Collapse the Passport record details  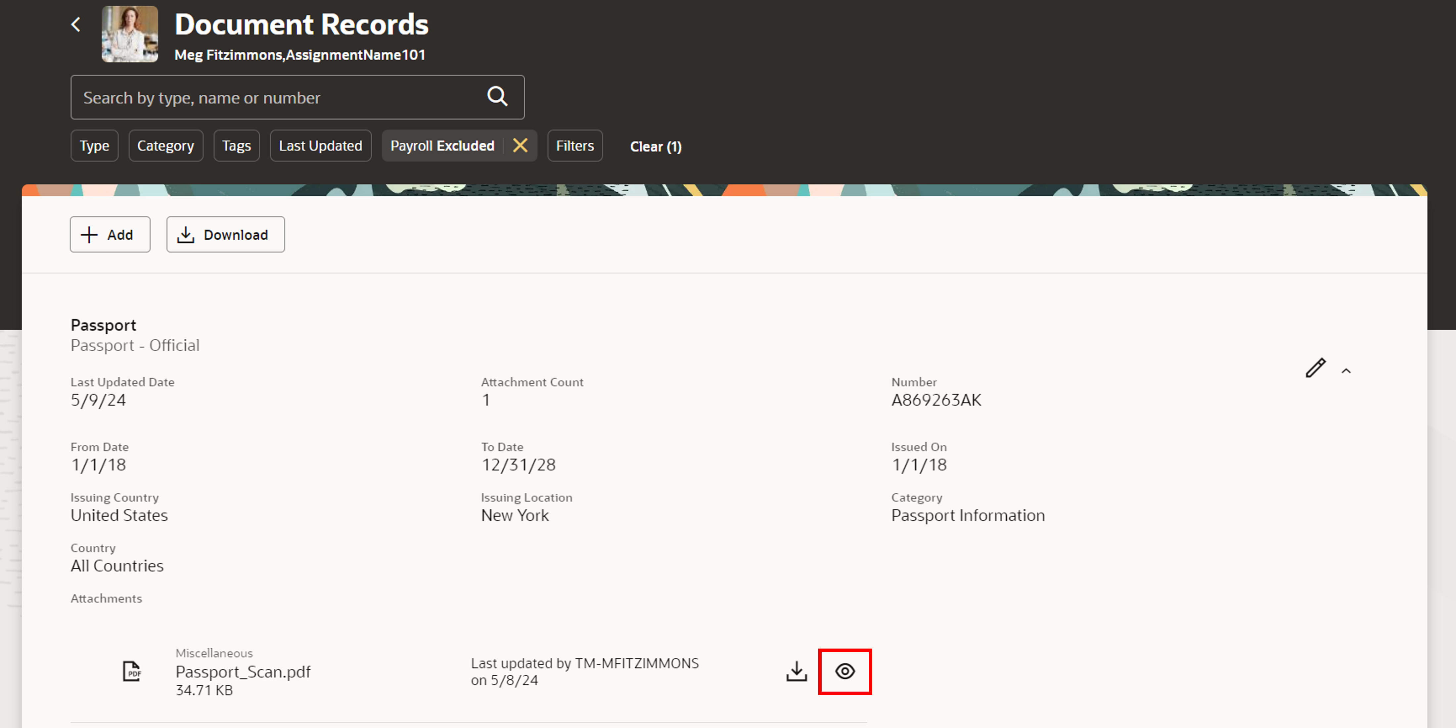[1346, 371]
